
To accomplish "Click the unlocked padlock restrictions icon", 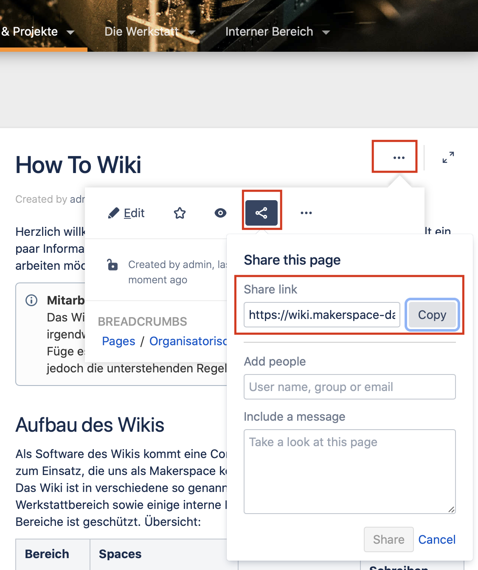I will (x=112, y=265).
